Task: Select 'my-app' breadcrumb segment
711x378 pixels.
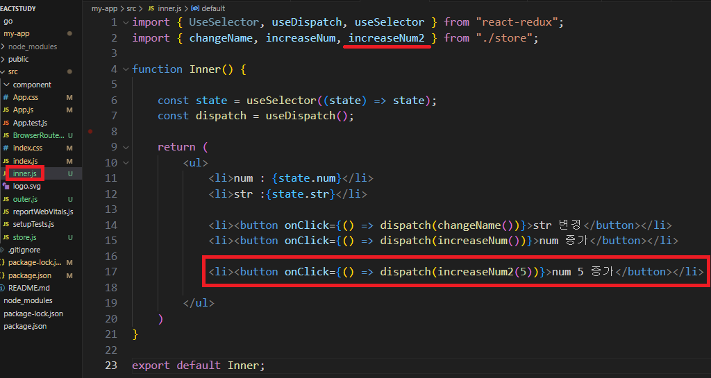Action: point(104,8)
